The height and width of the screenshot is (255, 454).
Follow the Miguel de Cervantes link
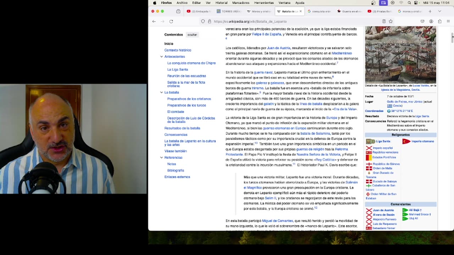coord(277,221)
